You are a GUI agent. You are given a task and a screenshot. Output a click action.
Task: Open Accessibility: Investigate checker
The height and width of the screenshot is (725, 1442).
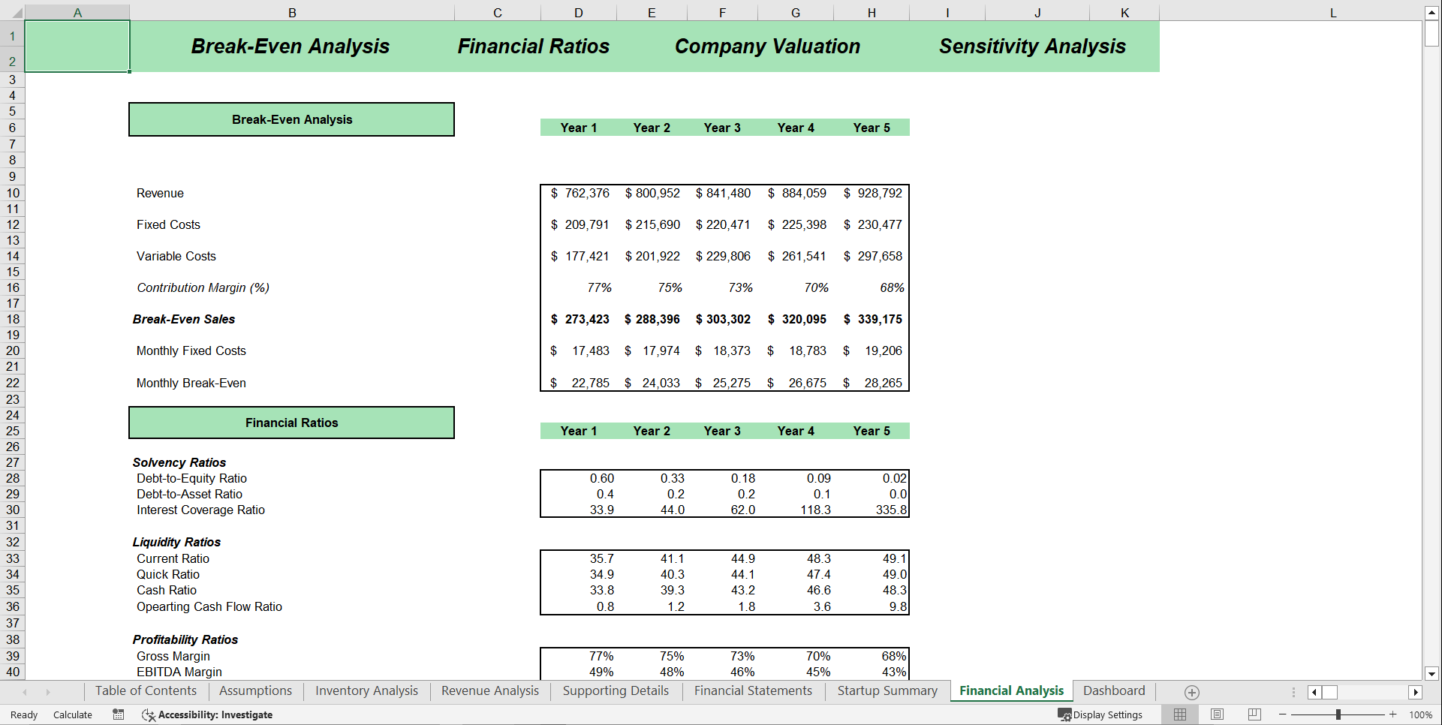click(x=207, y=714)
